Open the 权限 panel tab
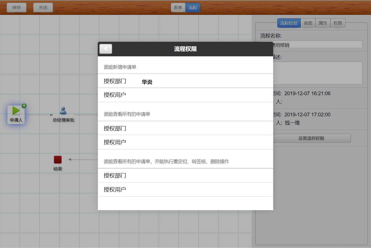 pos(338,23)
